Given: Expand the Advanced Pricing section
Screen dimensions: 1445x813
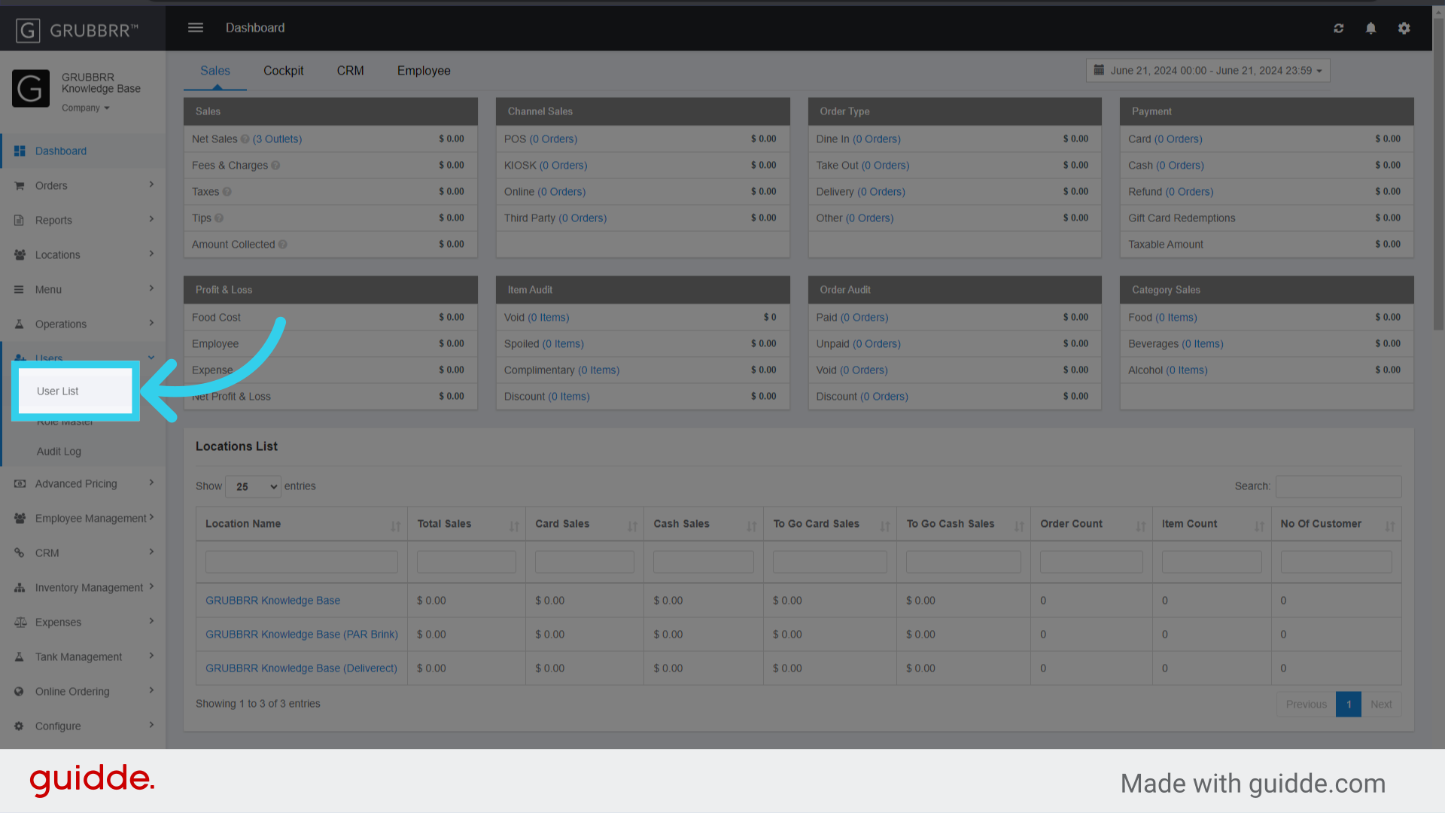Looking at the screenshot, I should (151, 483).
